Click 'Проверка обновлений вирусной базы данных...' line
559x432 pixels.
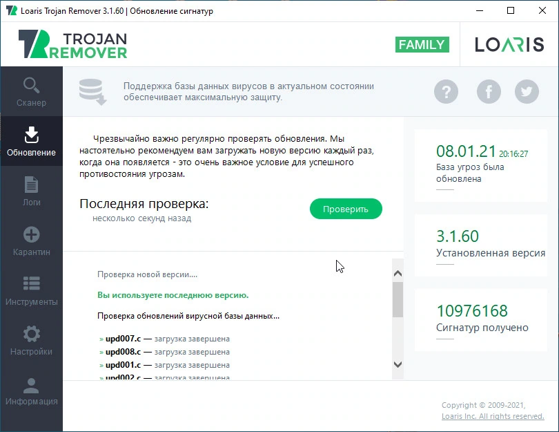tap(188, 316)
